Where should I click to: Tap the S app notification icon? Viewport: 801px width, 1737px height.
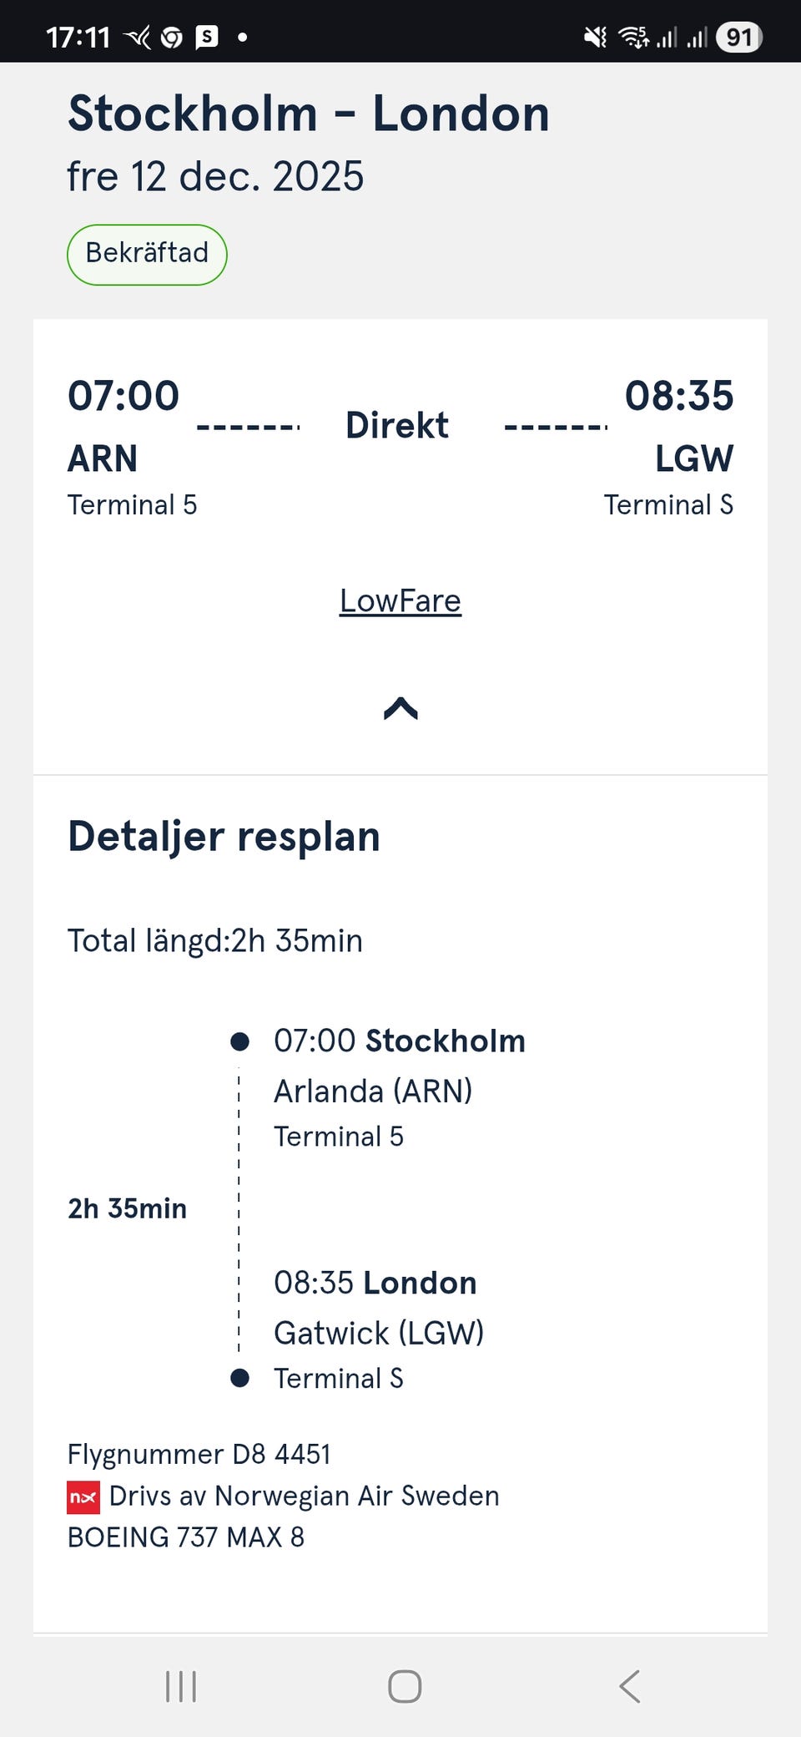click(x=206, y=37)
